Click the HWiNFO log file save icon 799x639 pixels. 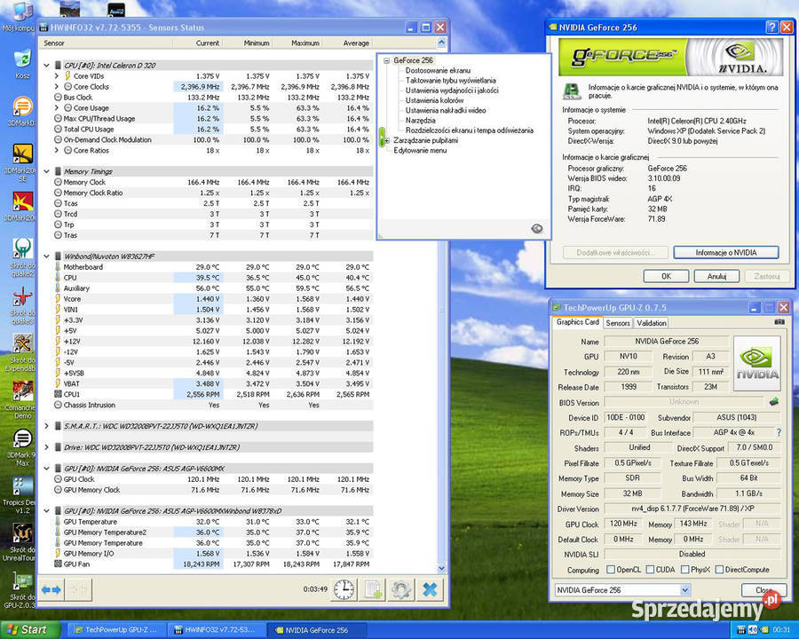[373, 589]
